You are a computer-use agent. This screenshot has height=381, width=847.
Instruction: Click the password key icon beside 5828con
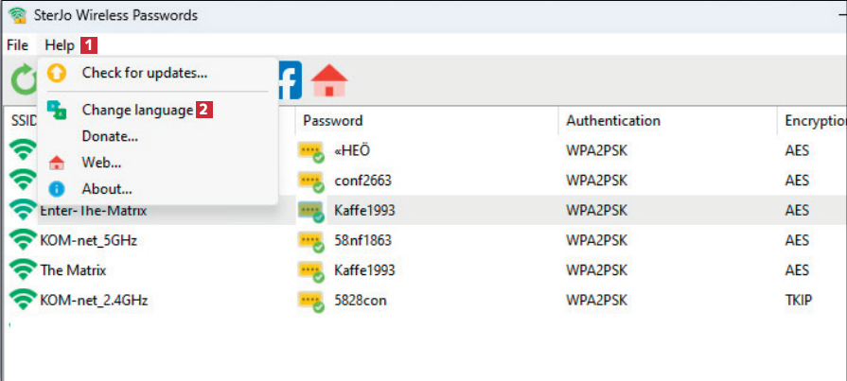click(311, 301)
